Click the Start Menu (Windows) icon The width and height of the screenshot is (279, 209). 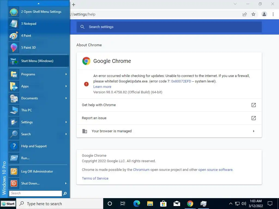tap(14, 61)
